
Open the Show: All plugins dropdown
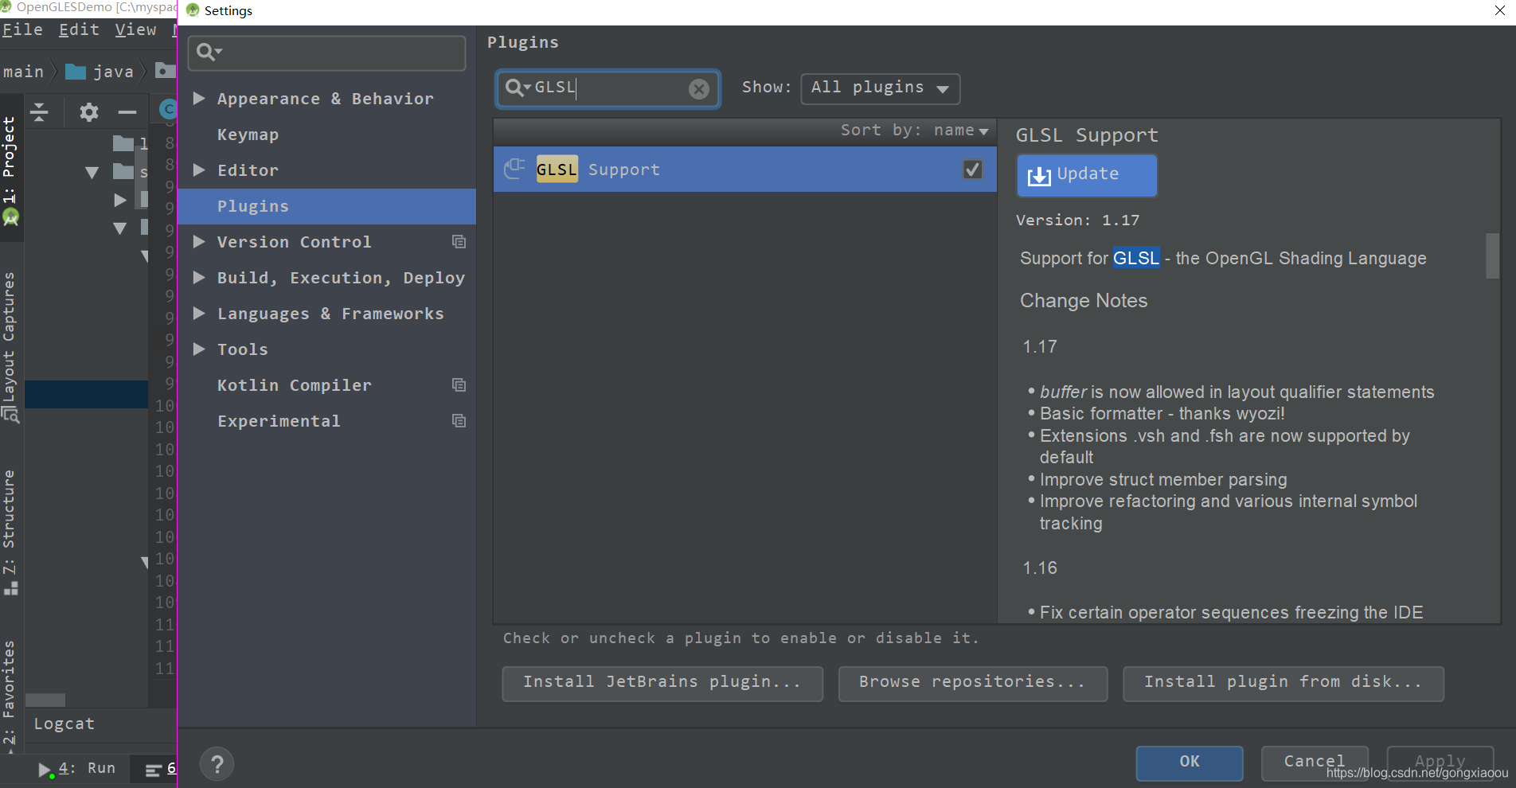pos(880,88)
